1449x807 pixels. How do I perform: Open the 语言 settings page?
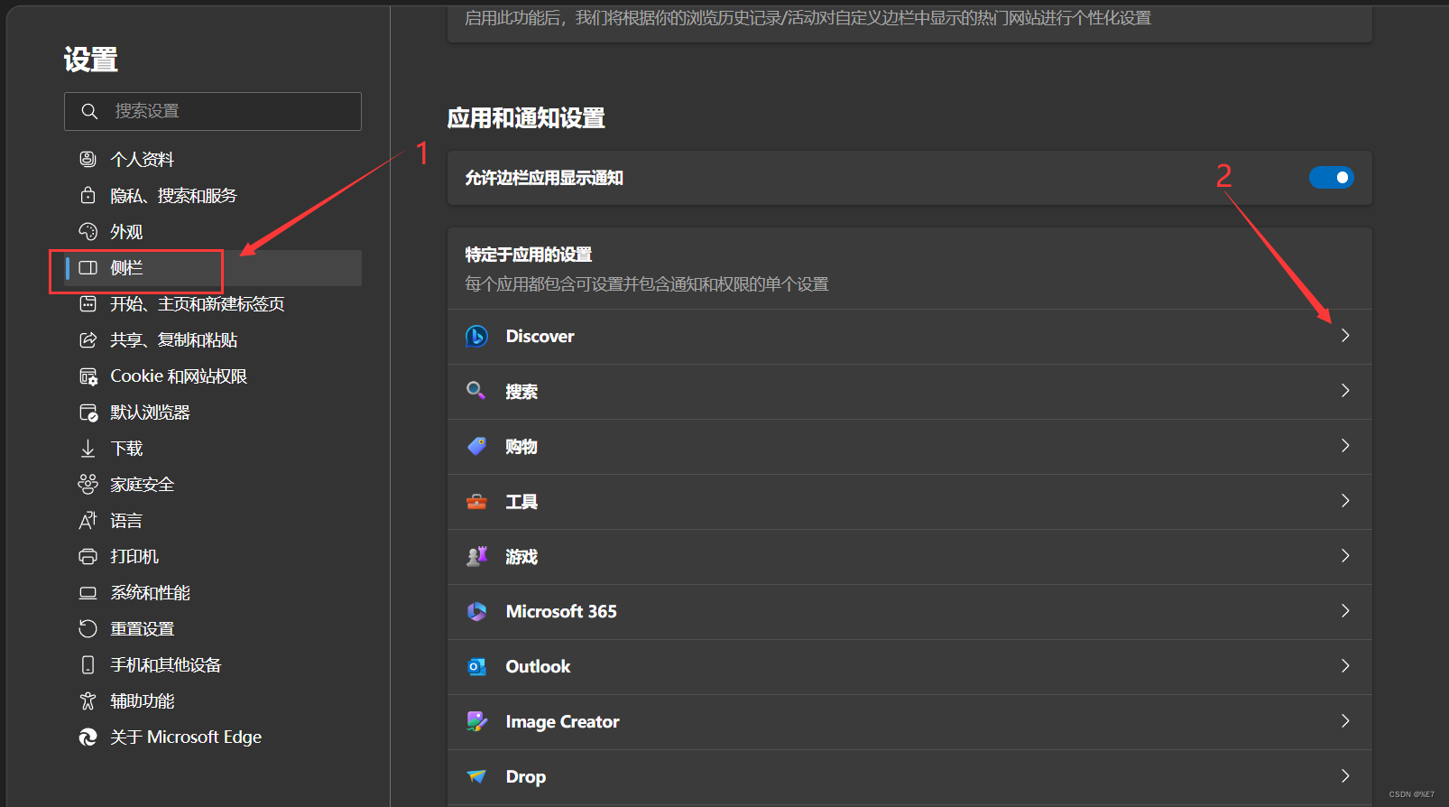[213, 520]
